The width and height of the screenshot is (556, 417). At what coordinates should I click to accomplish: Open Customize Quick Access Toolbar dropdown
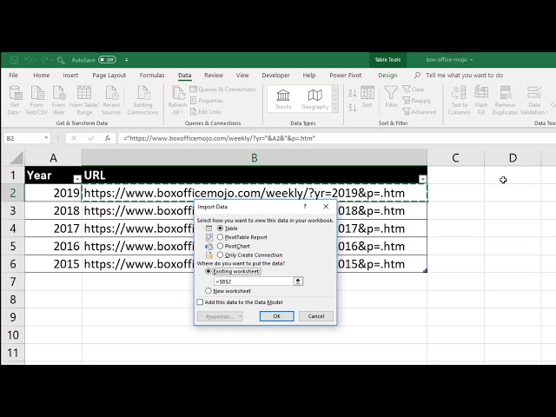(127, 60)
